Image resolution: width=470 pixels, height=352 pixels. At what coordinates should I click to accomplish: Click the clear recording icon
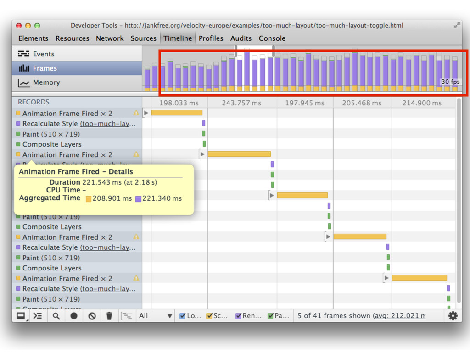[x=92, y=316]
